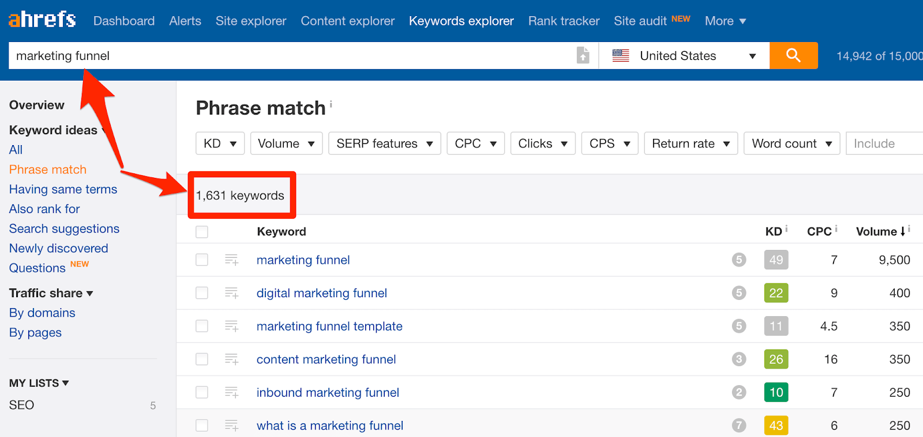Click the info icon next to CPC column

tap(836, 229)
